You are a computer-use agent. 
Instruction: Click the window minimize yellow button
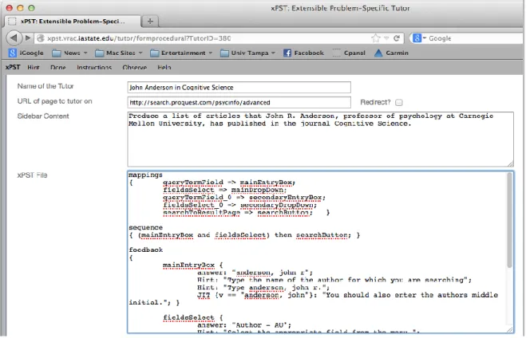point(20,8)
